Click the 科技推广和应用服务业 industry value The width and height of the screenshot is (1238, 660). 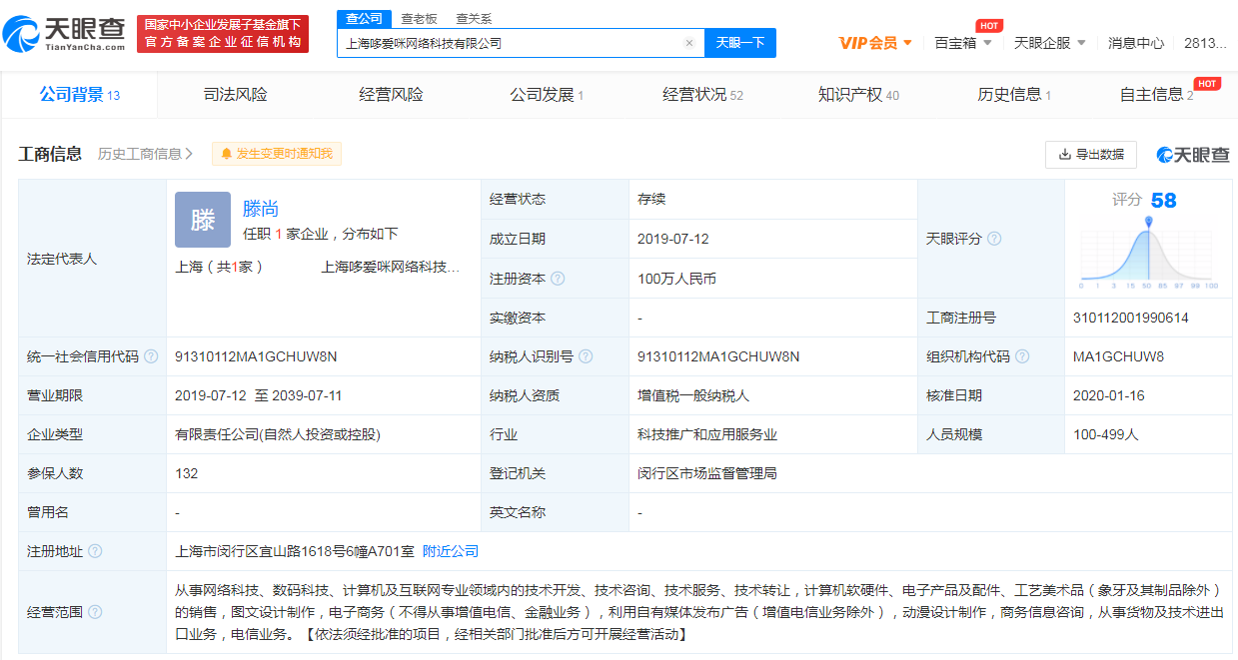point(707,434)
